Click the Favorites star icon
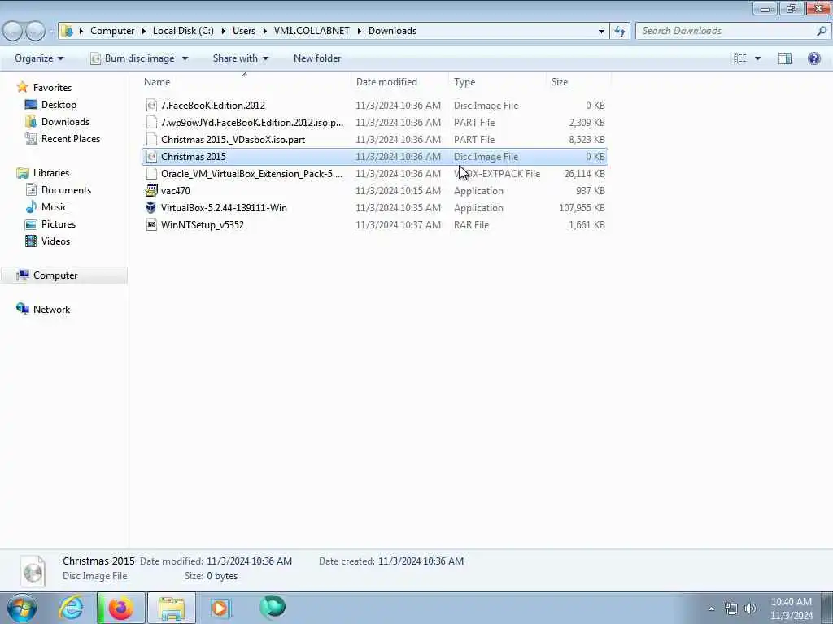Image resolution: width=833 pixels, height=624 pixels. coord(22,87)
